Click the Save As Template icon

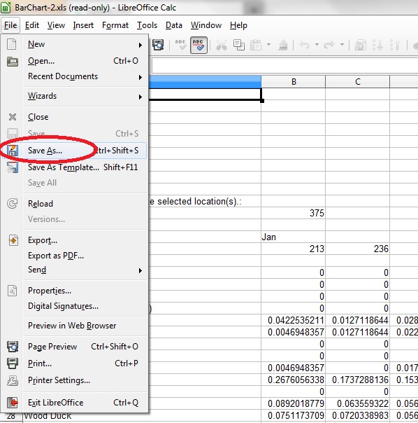(x=13, y=167)
